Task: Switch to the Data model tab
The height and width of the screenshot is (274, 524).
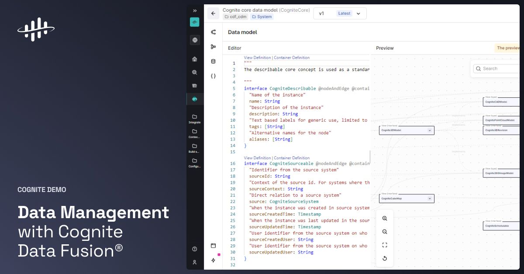Action: [x=242, y=32]
